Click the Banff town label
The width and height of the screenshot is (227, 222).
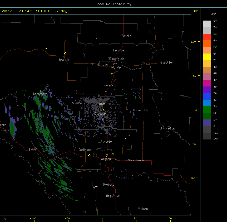(33, 149)
